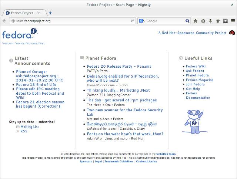Select the Fedora Project - Start Page tab
This screenshot has width=237, height=179.
tap(25, 13)
